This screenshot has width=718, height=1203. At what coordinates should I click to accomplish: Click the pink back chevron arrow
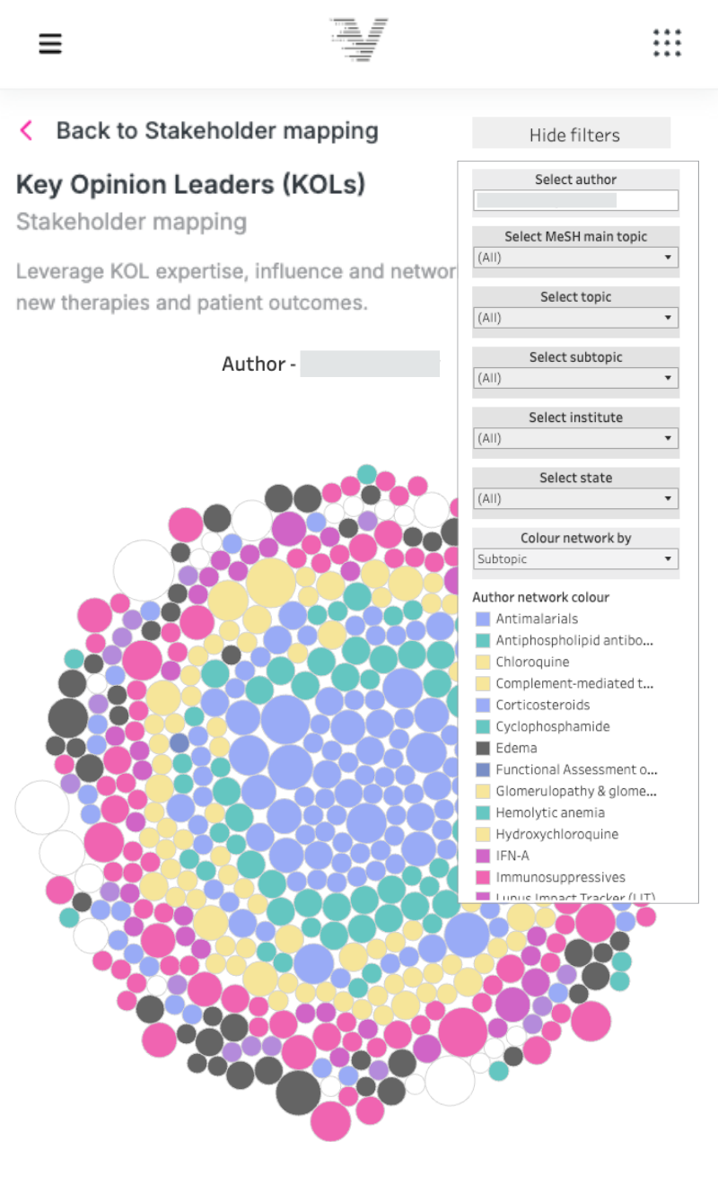[x=26, y=131]
